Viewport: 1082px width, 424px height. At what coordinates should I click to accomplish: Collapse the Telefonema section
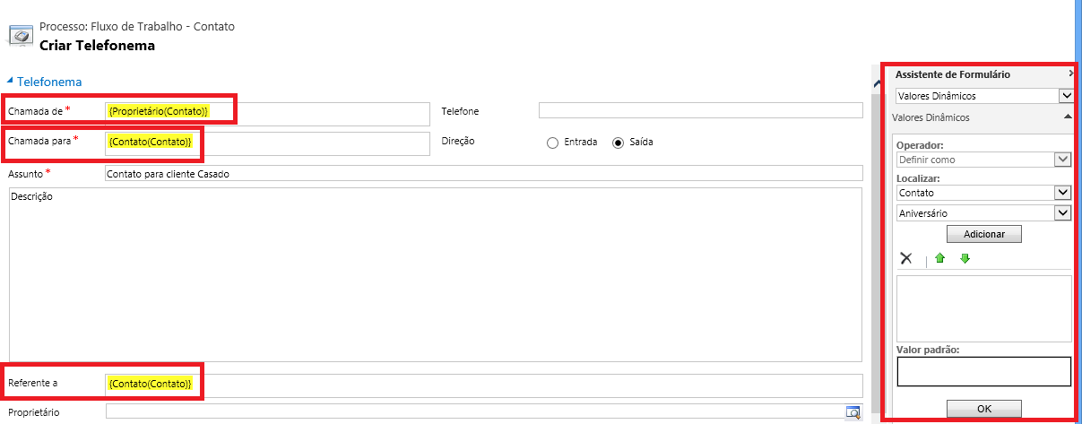[11, 82]
